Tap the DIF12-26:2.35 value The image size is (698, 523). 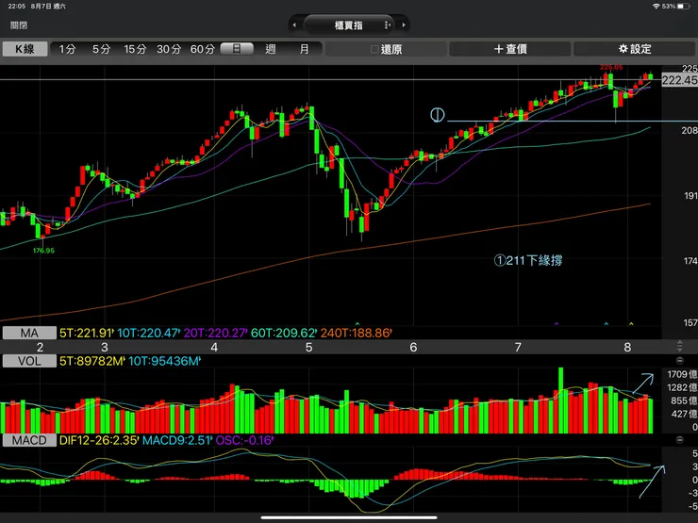click(x=99, y=440)
